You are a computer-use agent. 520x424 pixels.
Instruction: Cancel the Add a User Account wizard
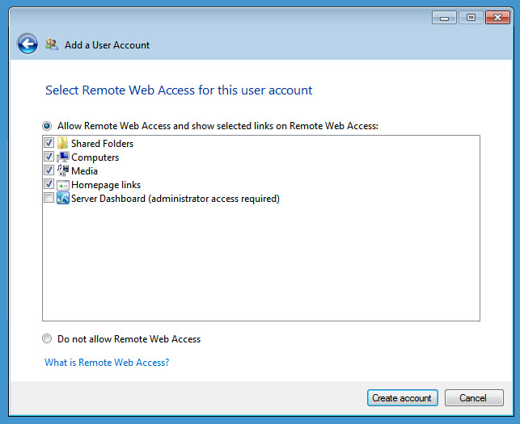(x=473, y=398)
